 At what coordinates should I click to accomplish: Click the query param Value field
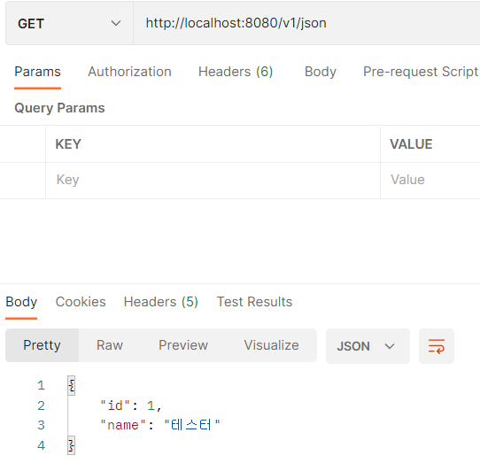[430, 180]
